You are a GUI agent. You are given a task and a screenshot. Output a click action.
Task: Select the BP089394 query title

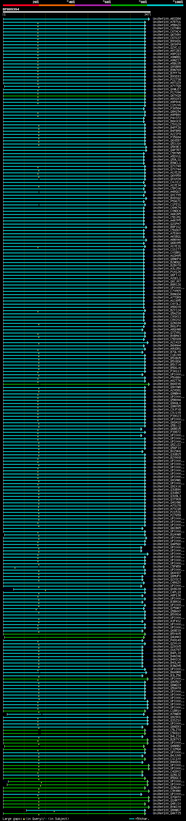(11, 10)
